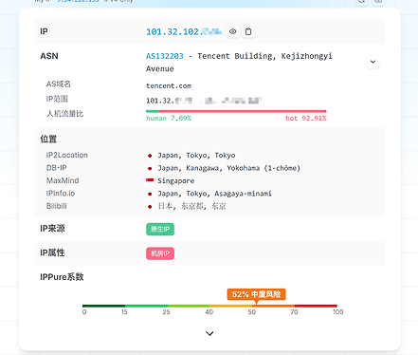Image resolution: width=418 pixels, height=355 pixels.
Task: Select the 'bot 92.91%' value
Action: (306, 119)
